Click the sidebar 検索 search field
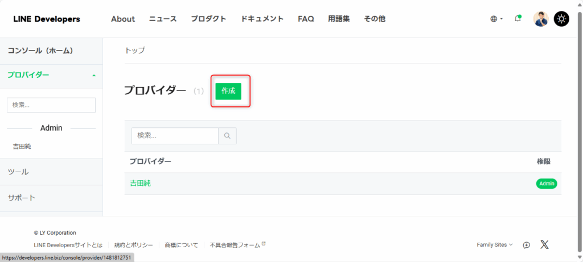This screenshot has height=262, width=583. coord(51,105)
